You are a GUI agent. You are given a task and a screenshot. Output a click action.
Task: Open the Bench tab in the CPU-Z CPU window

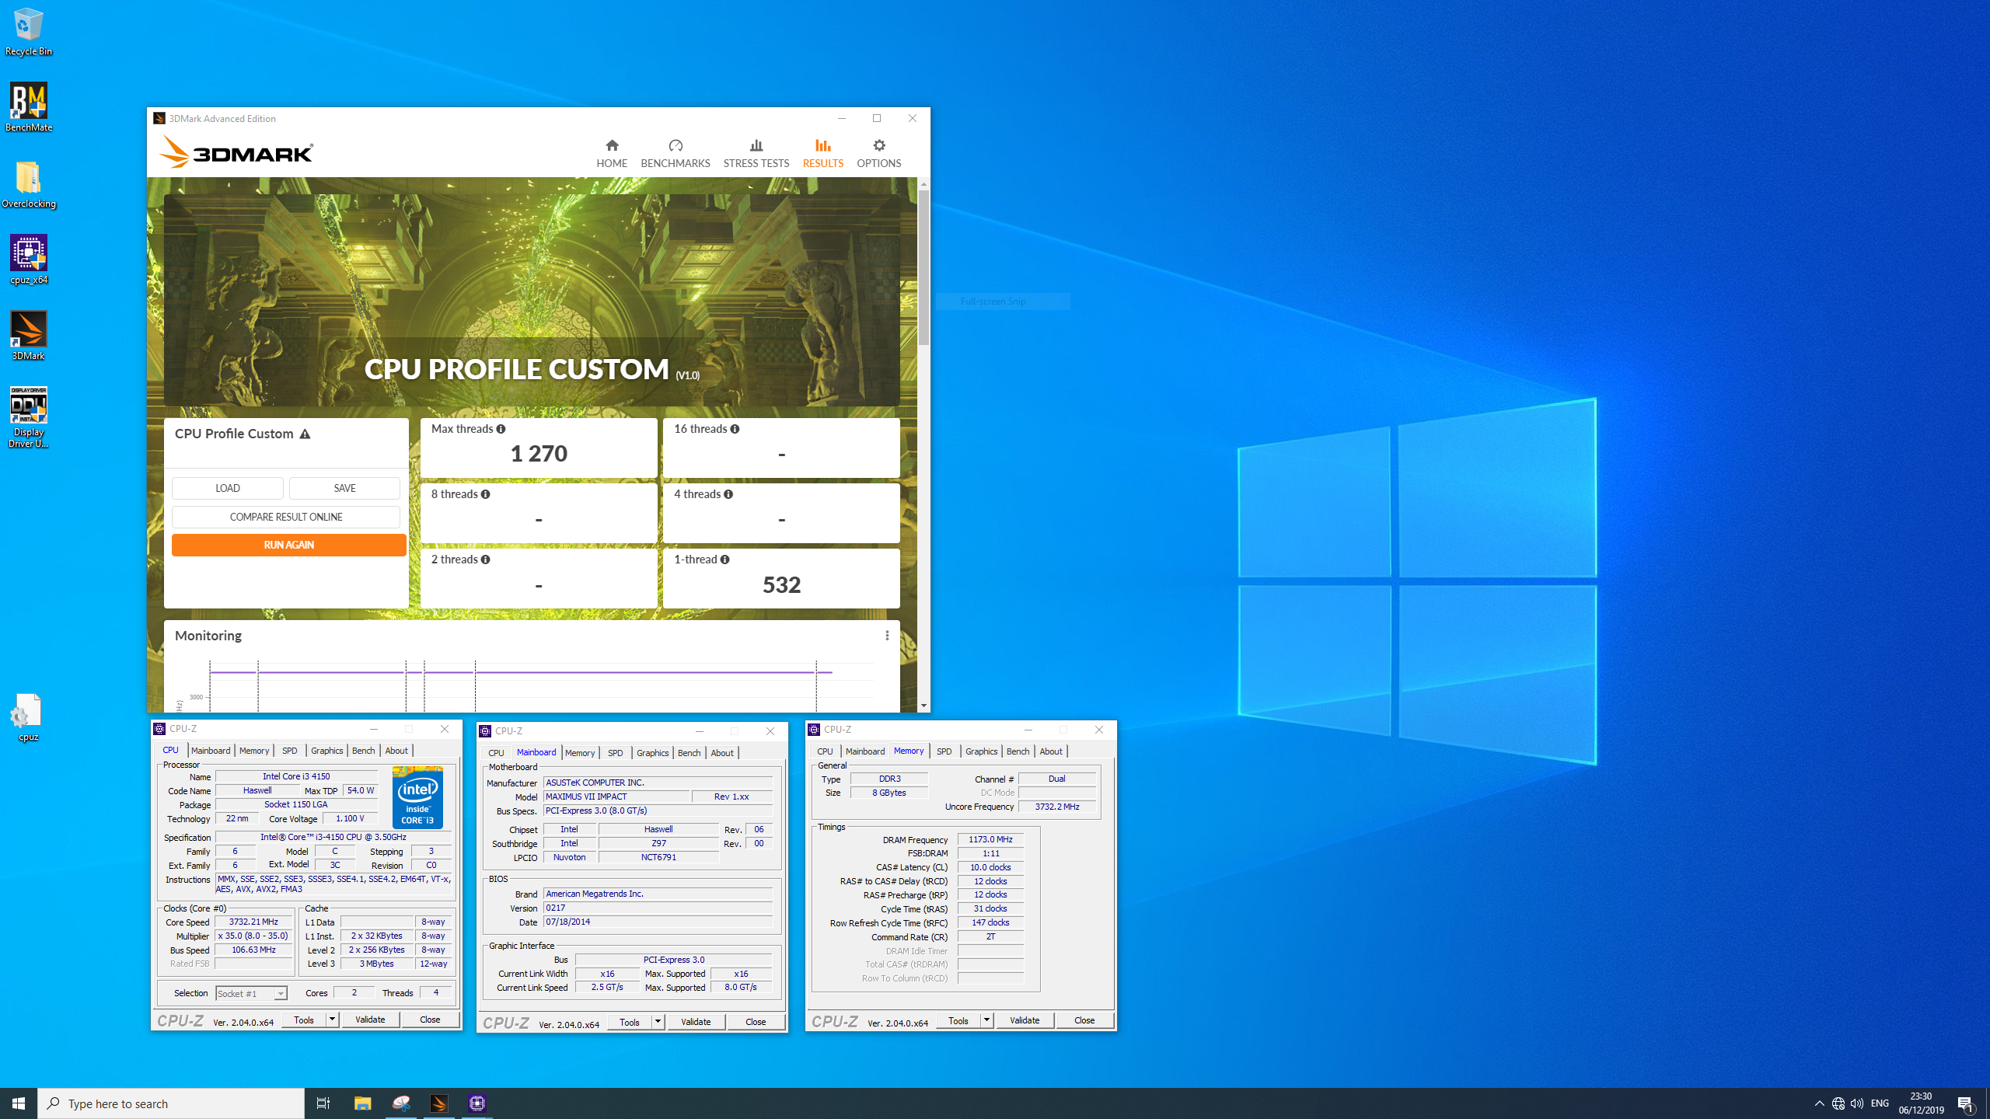[x=363, y=751]
